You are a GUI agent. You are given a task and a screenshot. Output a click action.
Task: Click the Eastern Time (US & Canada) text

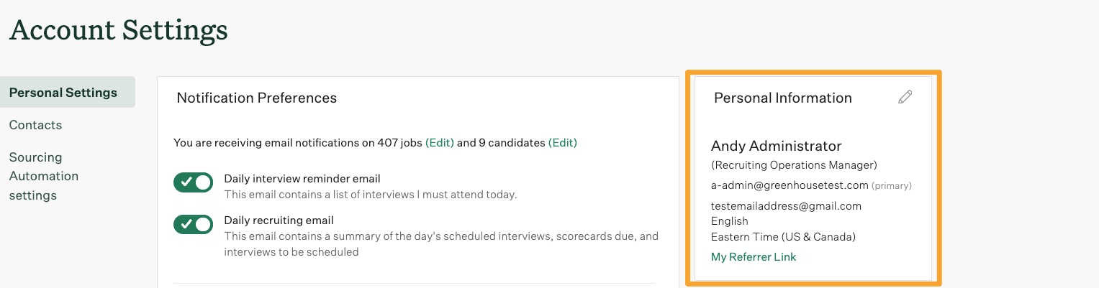click(783, 236)
